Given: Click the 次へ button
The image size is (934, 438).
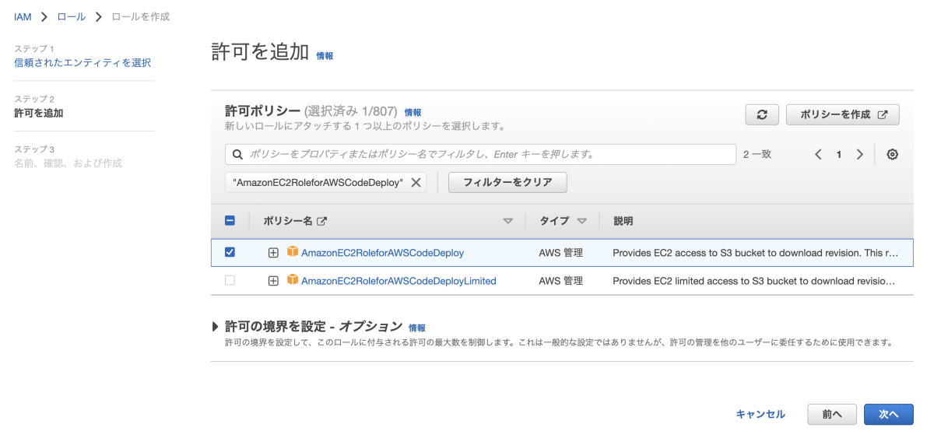Looking at the screenshot, I should point(889,414).
